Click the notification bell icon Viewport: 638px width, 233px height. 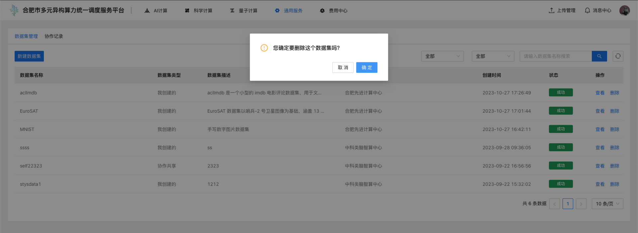[x=587, y=10]
